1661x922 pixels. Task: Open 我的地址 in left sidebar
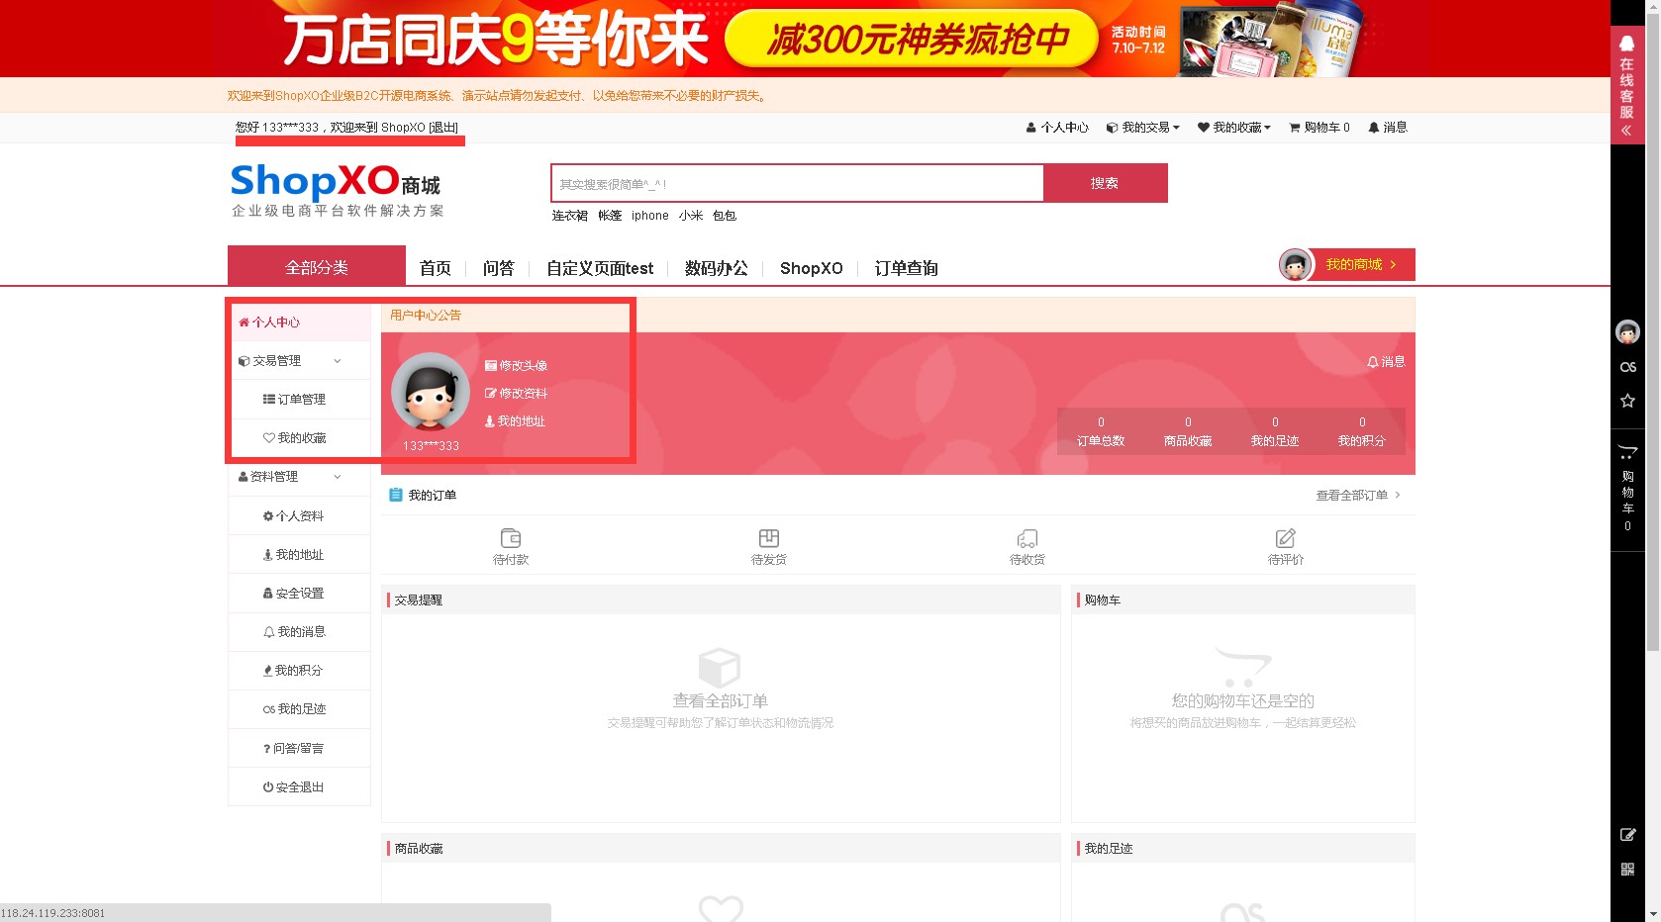299,555
